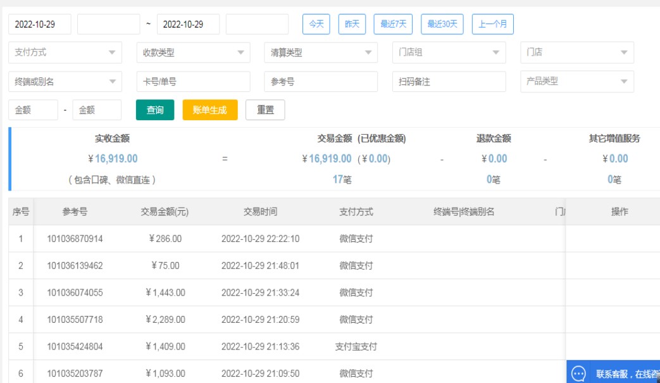Expand the 收款类型 dropdown
The height and width of the screenshot is (383, 660).
point(193,53)
